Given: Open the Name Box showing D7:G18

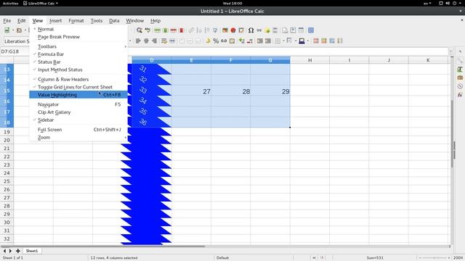Looking at the screenshot, I should (x=15, y=51).
